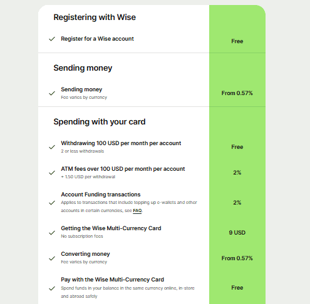Image resolution: width=310 pixels, height=304 pixels.
Task: Click the 9 USD card fee
Action: 237,233
